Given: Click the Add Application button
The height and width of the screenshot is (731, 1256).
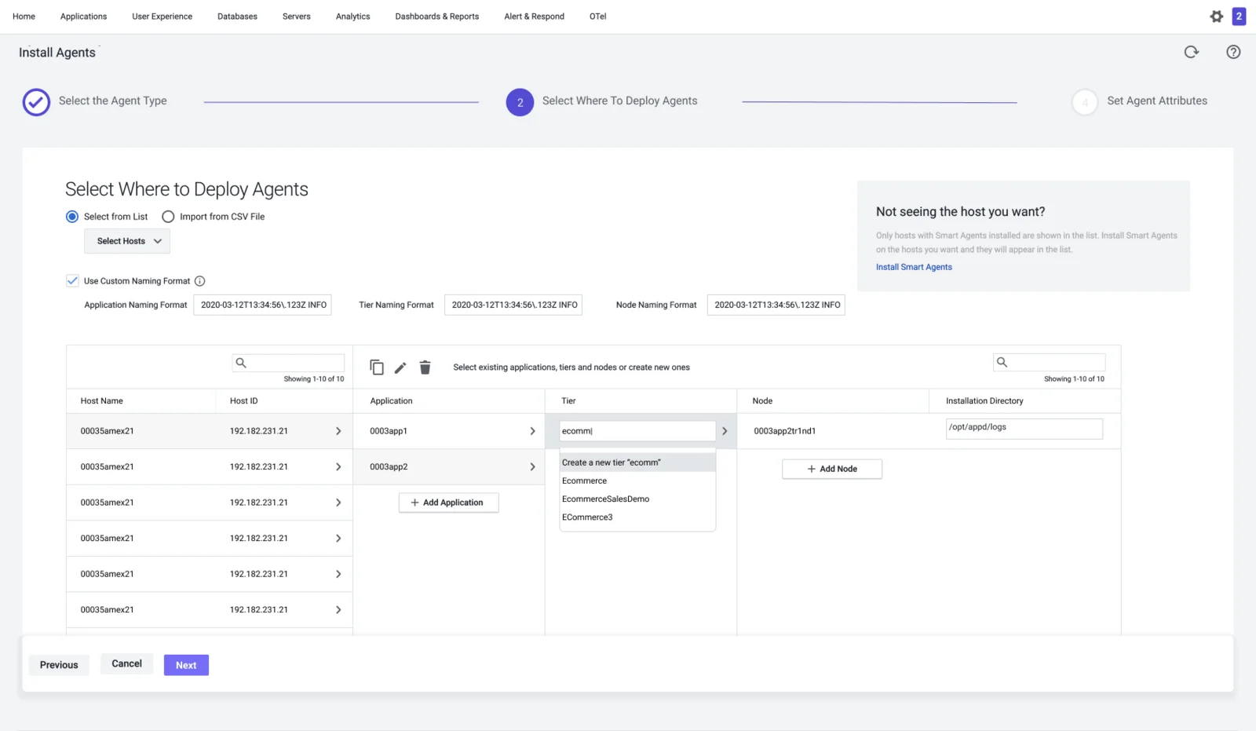Looking at the screenshot, I should point(448,503).
